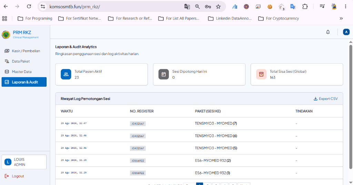Open the Pi Network coin extension
Screen dimensions: 353x185
pyautogui.click(x=246, y=7)
